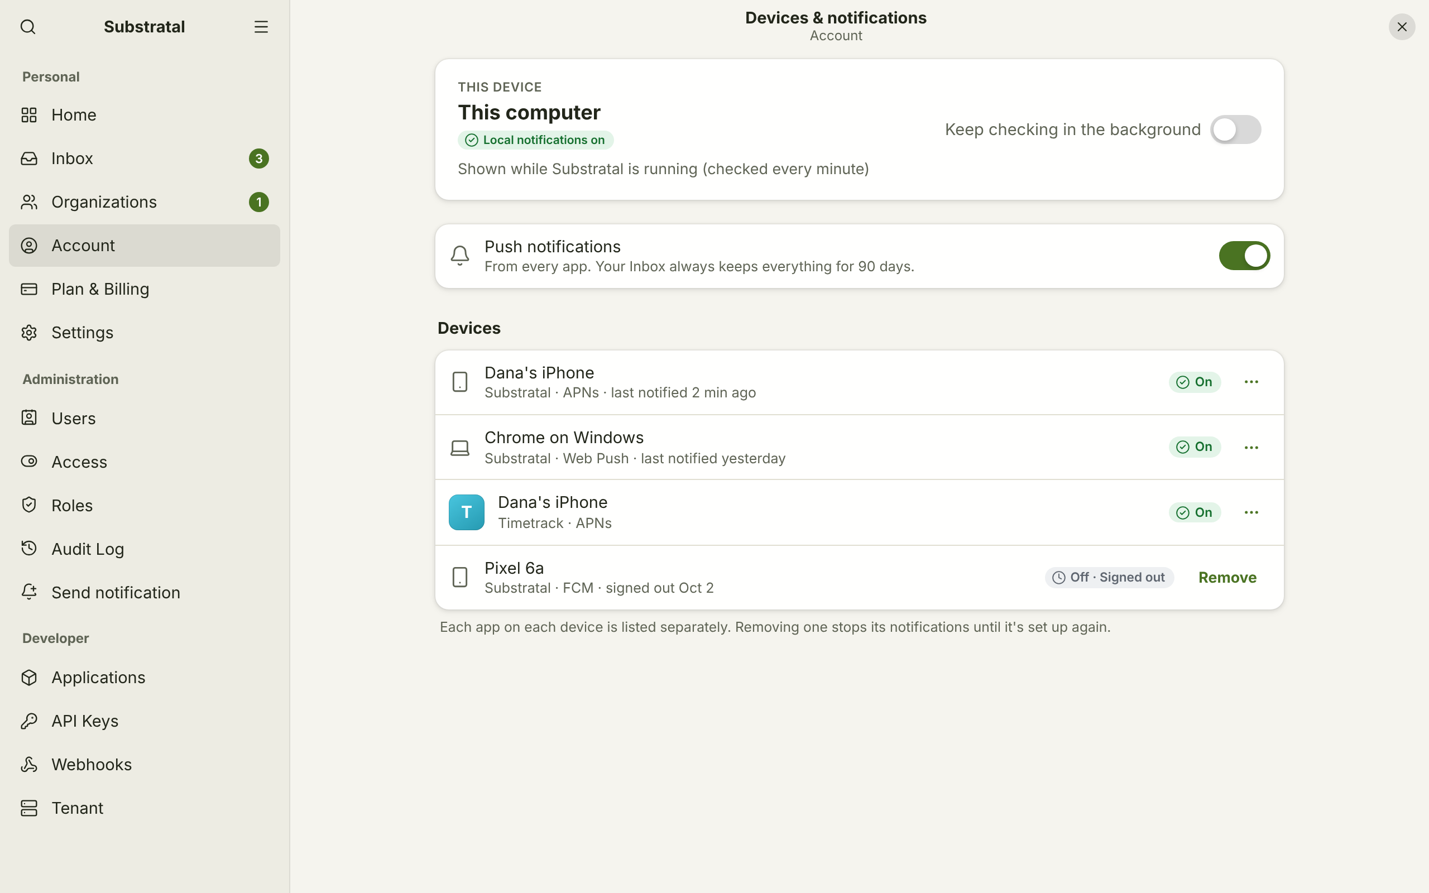The width and height of the screenshot is (1429, 893).
Task: Click the Organizations people icon
Action: (29, 202)
